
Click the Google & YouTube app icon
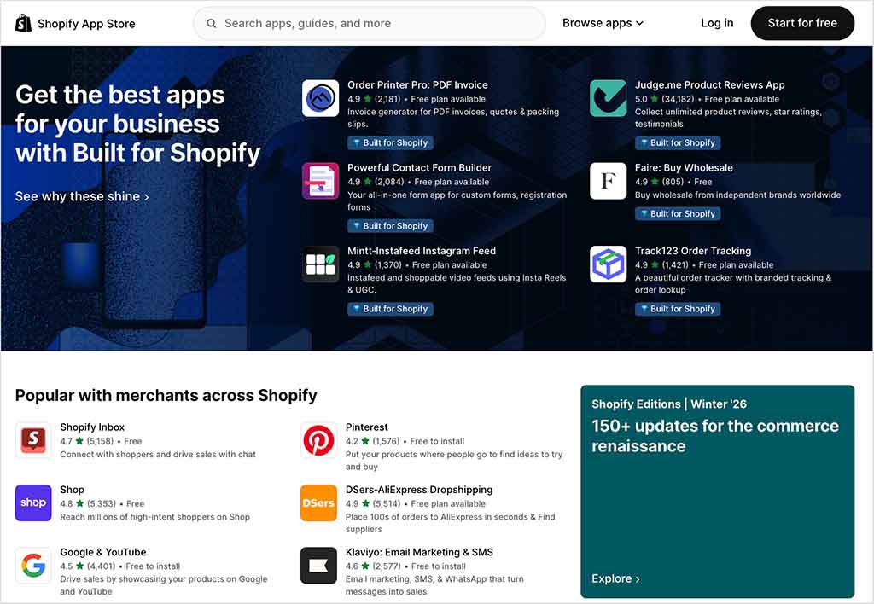pyautogui.click(x=33, y=566)
